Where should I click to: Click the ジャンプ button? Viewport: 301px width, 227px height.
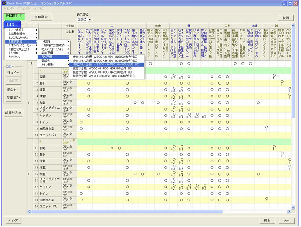pos(14,221)
